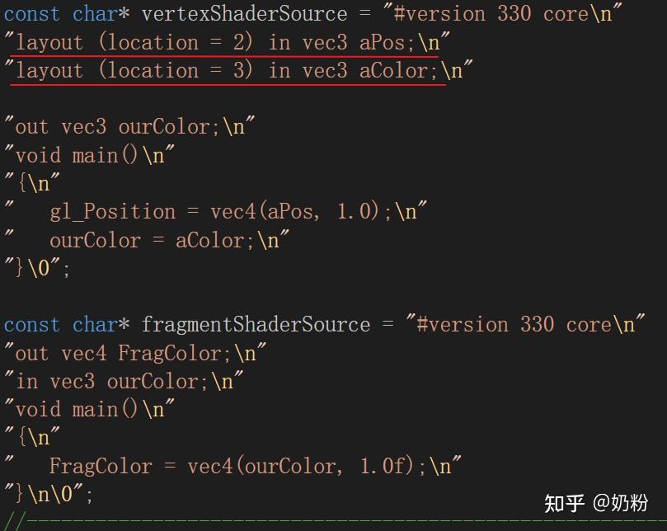Image resolution: width=667 pixels, height=531 pixels.
Task: Click the vertexShaderSource variable name
Action: click(x=244, y=14)
